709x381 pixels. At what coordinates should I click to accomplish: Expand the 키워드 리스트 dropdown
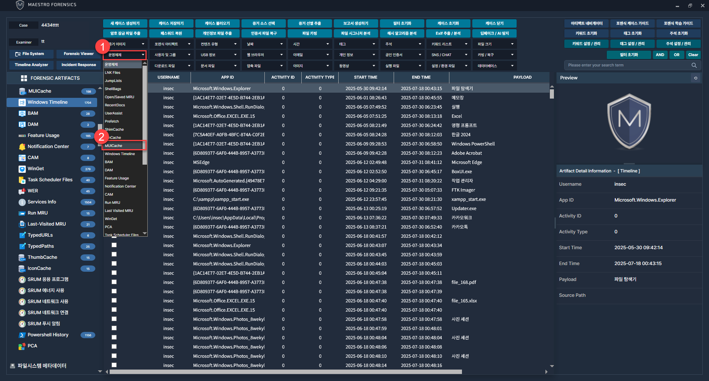[x=449, y=44]
